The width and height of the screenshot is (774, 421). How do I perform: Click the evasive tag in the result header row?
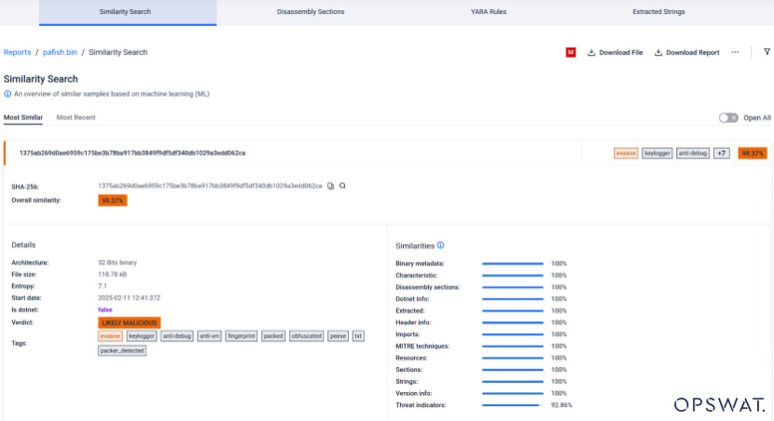pos(626,154)
